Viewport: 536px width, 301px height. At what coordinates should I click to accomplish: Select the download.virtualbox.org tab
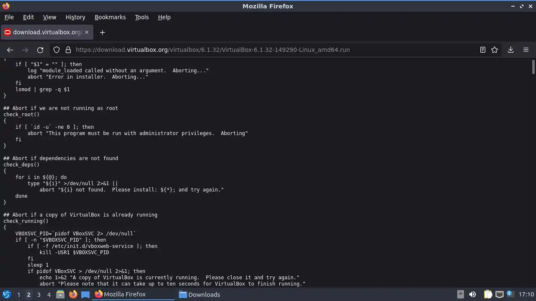point(46,32)
